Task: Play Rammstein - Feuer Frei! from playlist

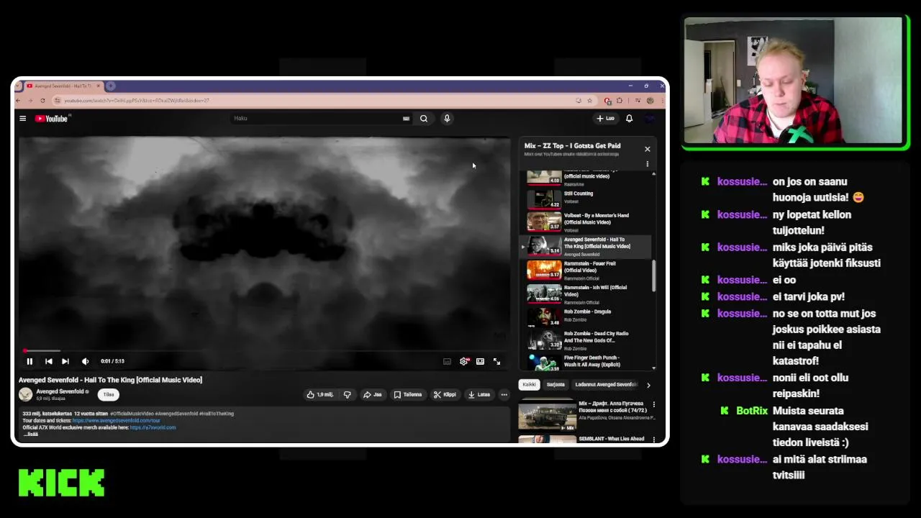Action: click(x=586, y=270)
